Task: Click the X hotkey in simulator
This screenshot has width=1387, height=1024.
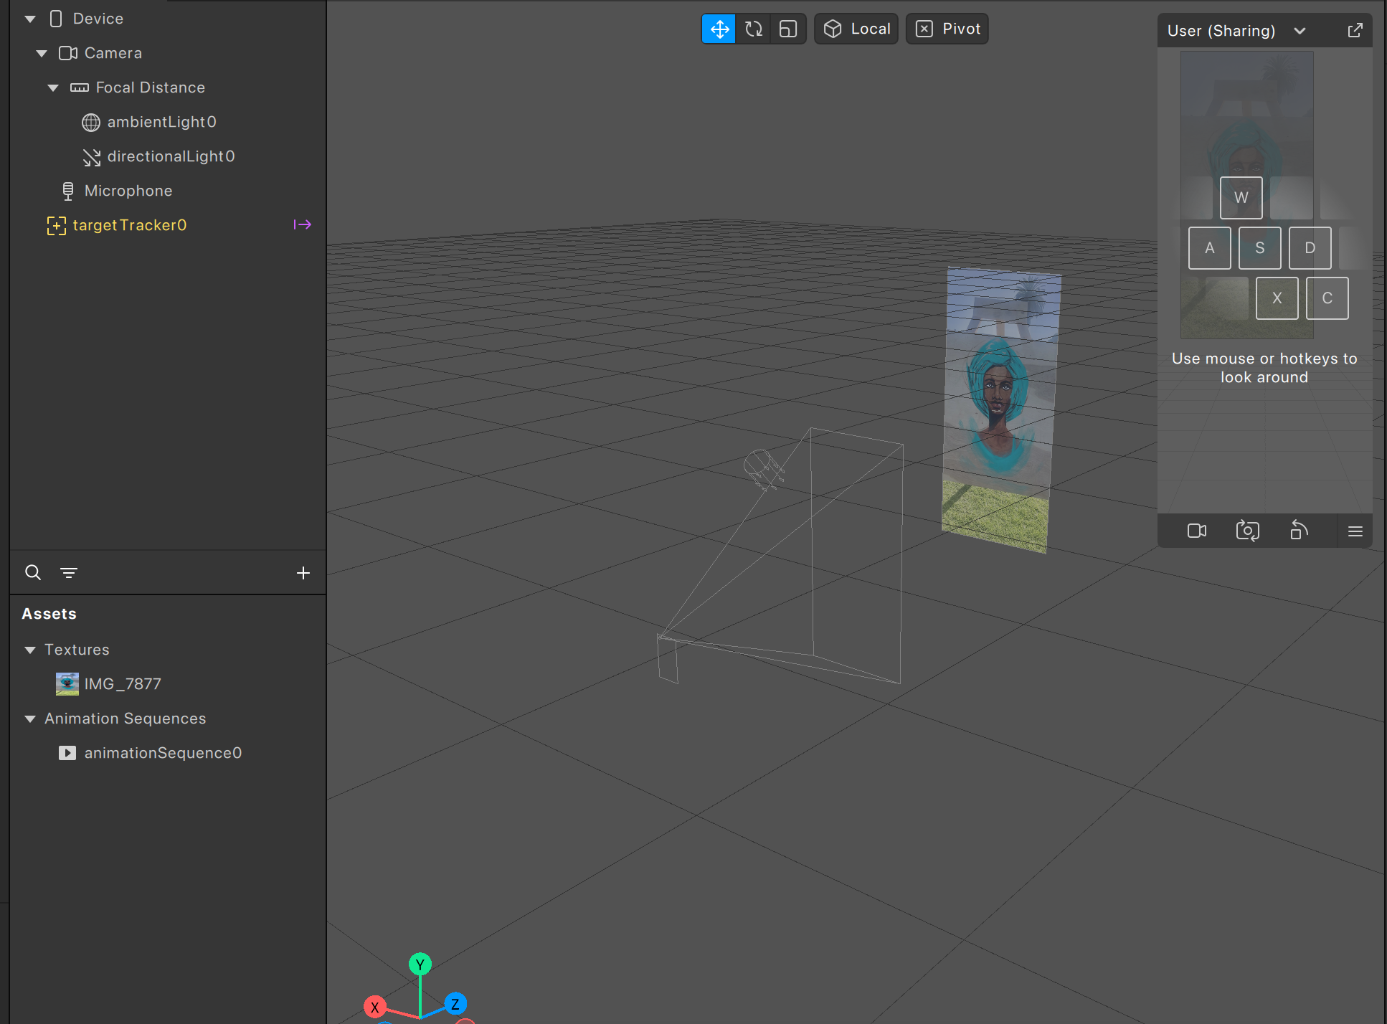Action: coord(1277,298)
